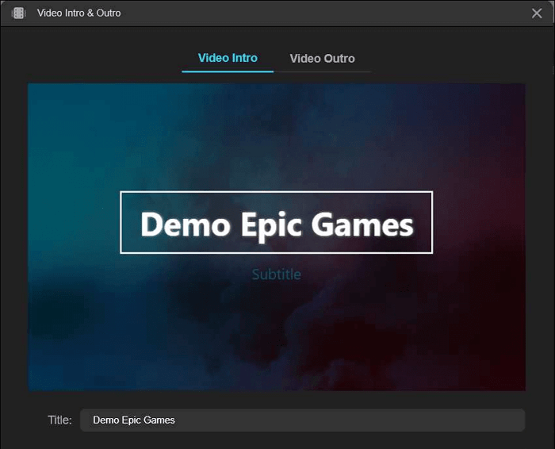Open the Video Outro tab
Viewport: 555px width, 449px height.
(322, 59)
